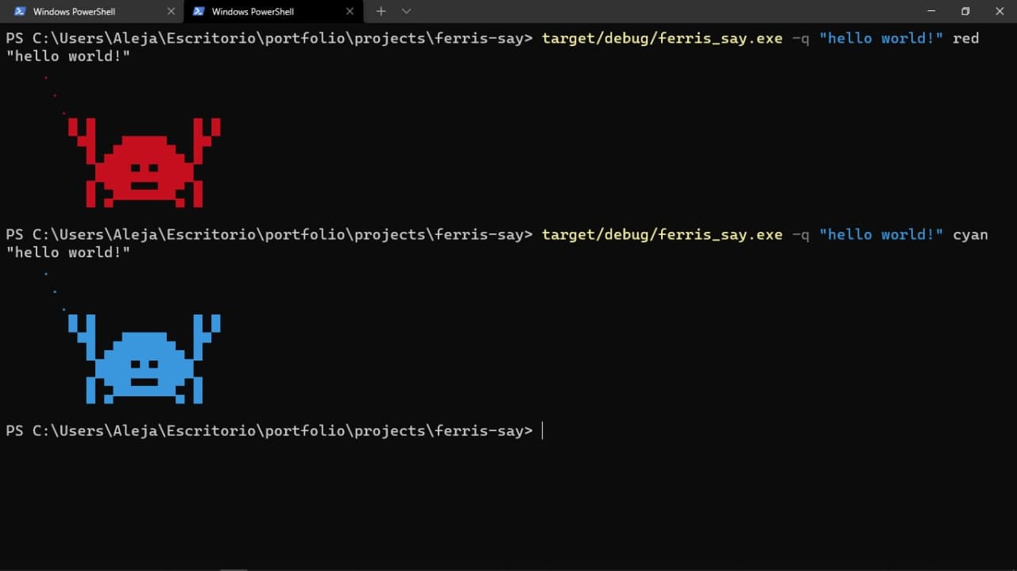Close the active second PowerShell tab

pos(350,11)
